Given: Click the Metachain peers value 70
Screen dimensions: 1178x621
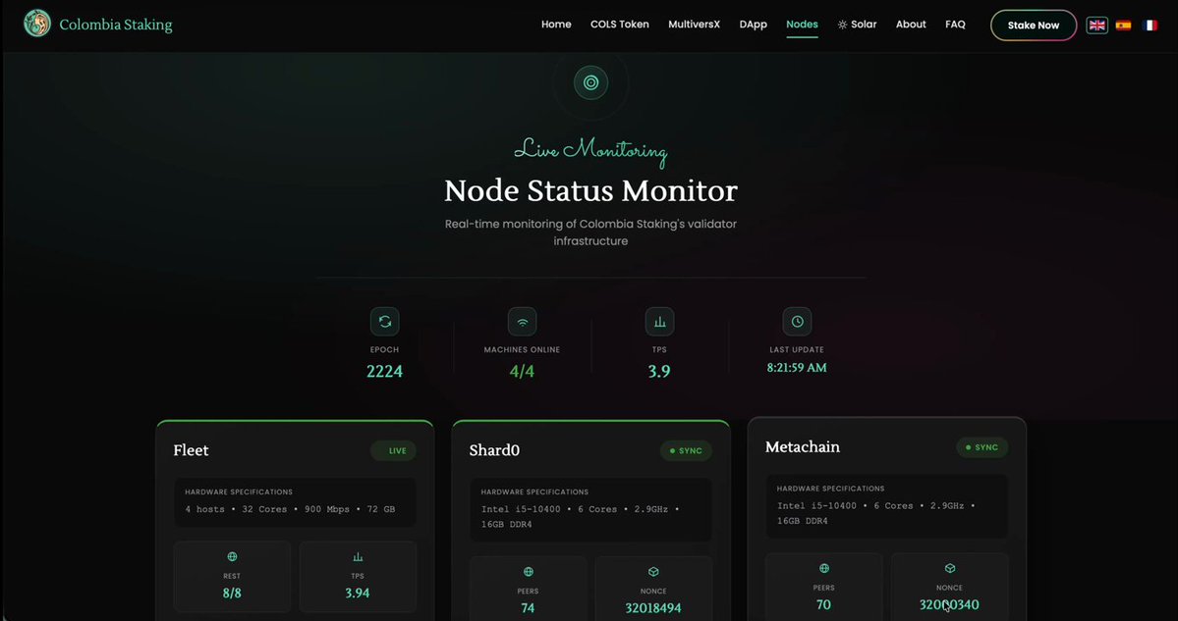Looking at the screenshot, I should pos(824,604).
